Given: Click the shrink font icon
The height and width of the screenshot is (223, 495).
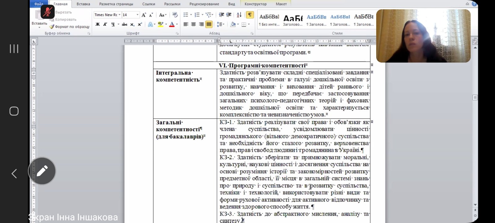Looking at the screenshot, I should [151, 15].
